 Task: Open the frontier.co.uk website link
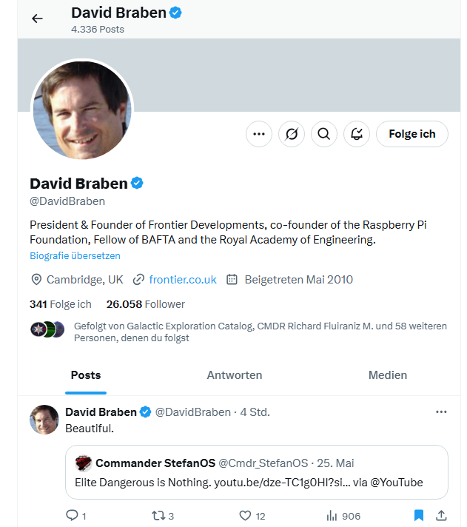pyautogui.click(x=183, y=280)
